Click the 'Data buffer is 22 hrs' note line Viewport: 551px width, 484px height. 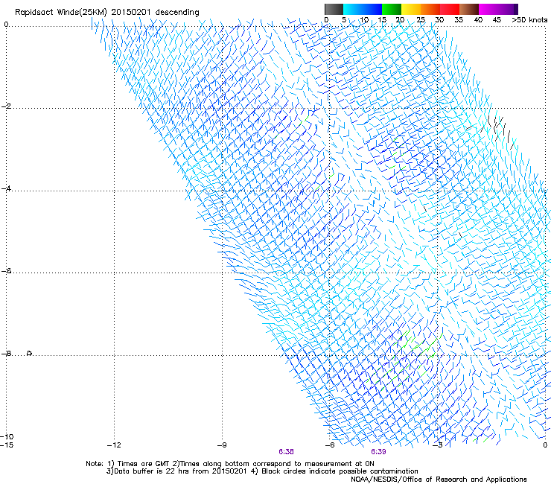coord(262,471)
